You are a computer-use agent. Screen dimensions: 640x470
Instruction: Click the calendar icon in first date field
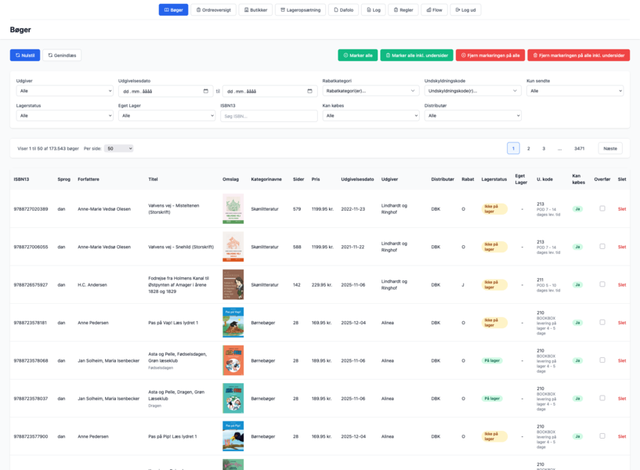click(206, 91)
